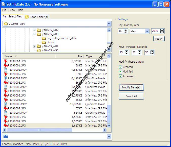Select the phone folder label in tree
This screenshot has width=171, height=147.
(x=51, y=42)
